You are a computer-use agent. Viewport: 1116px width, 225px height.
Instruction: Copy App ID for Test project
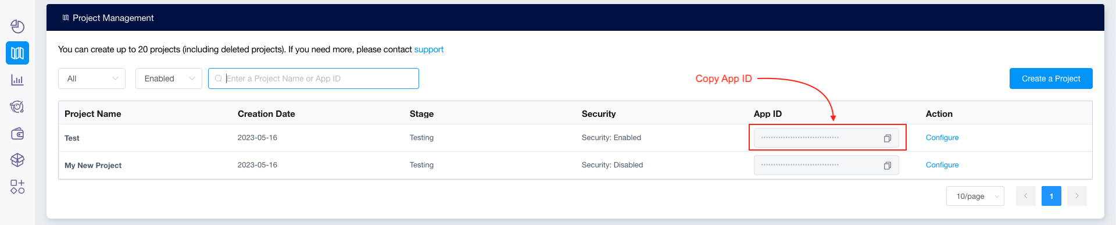pos(887,138)
